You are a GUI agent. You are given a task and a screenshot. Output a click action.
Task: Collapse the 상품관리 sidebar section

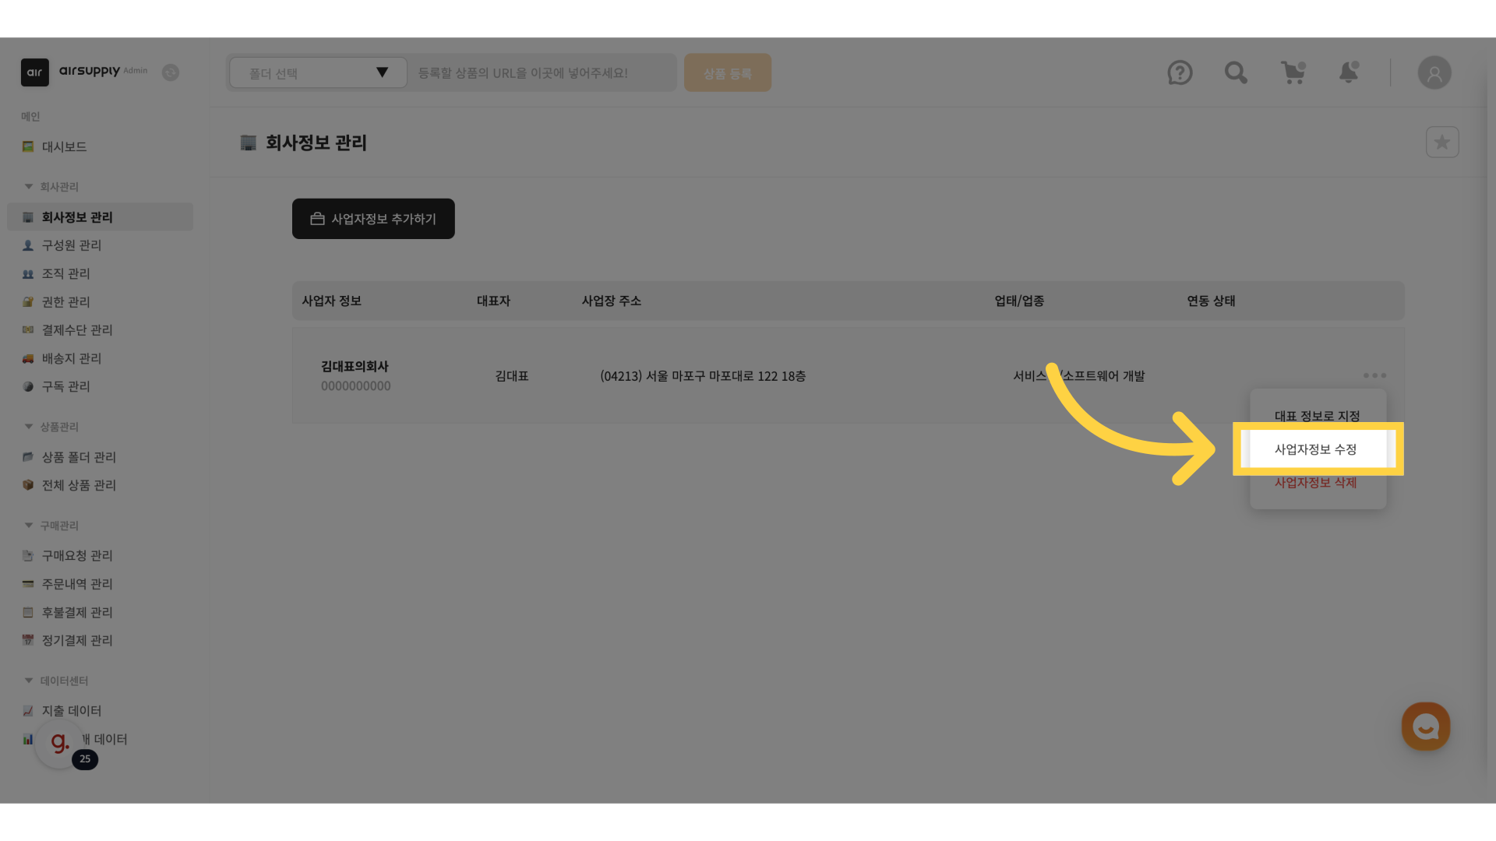(x=29, y=427)
